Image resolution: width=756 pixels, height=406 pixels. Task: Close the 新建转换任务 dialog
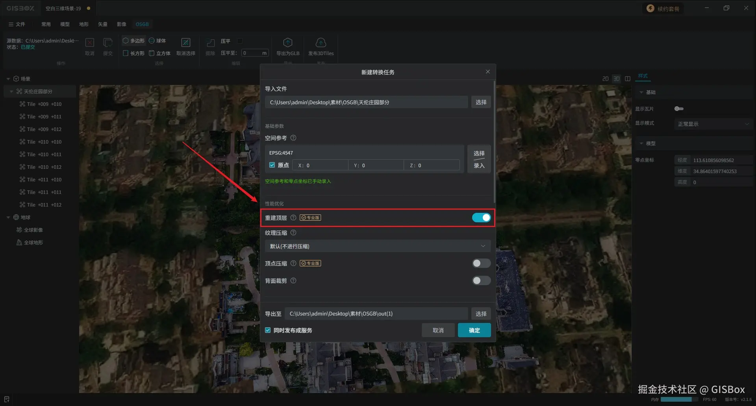coord(488,72)
